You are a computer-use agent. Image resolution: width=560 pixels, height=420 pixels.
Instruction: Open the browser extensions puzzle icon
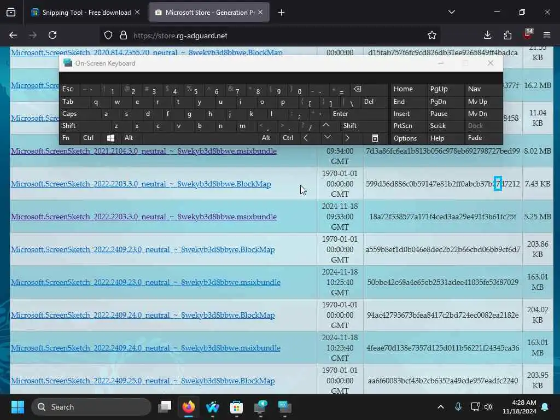507,35
